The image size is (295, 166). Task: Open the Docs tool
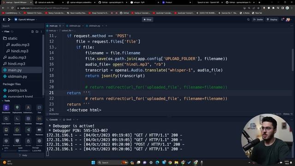coord(6,130)
